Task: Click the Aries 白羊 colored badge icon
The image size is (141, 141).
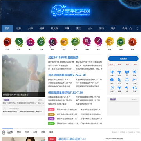Action: [7, 42]
